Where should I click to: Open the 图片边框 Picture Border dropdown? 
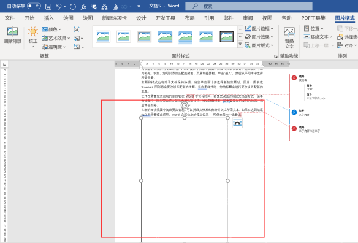pyautogui.click(x=272, y=29)
